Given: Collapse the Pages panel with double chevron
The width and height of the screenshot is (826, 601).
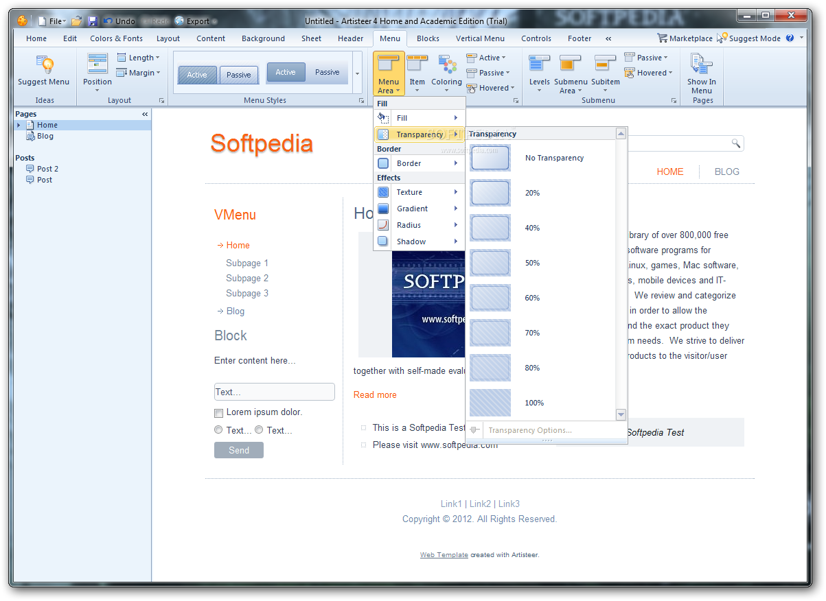Looking at the screenshot, I should [x=145, y=114].
